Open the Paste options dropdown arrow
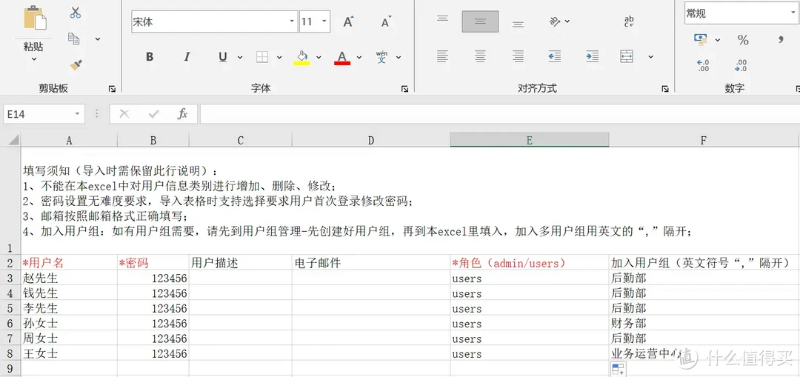Viewport: 800px width, 377px height. pos(33,59)
